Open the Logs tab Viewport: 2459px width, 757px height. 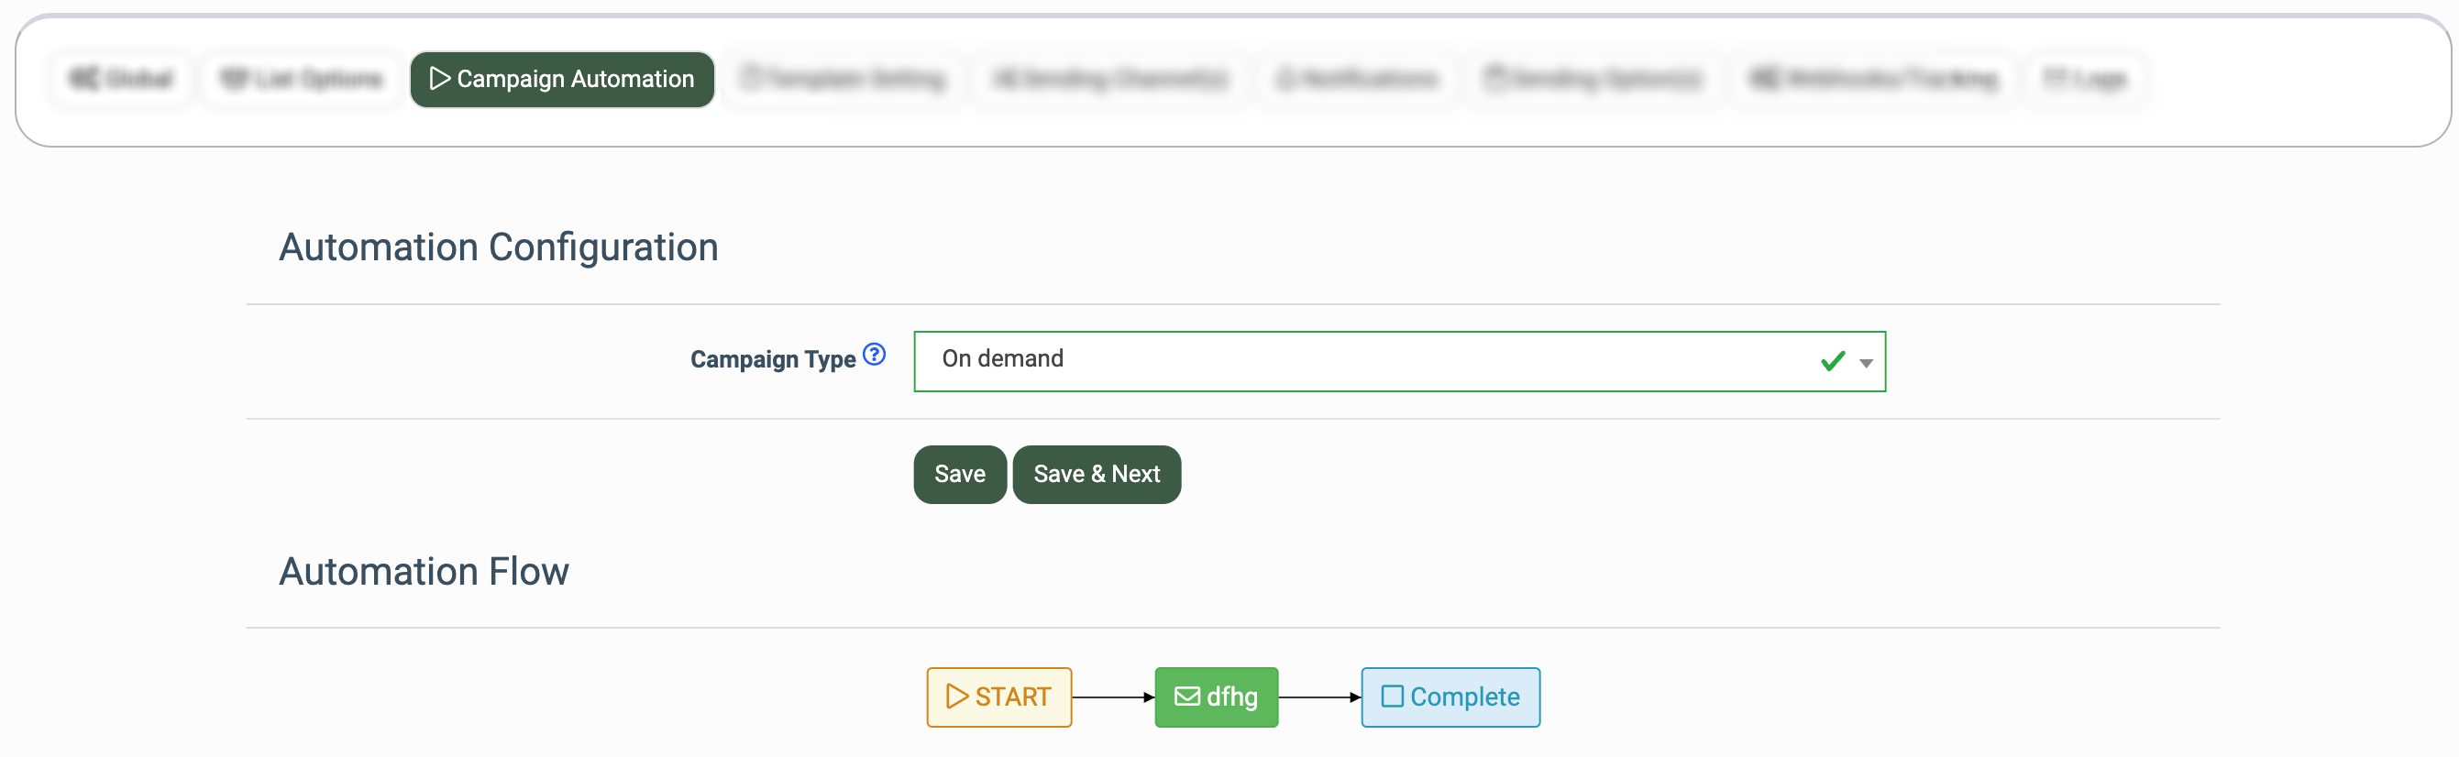2086,79
